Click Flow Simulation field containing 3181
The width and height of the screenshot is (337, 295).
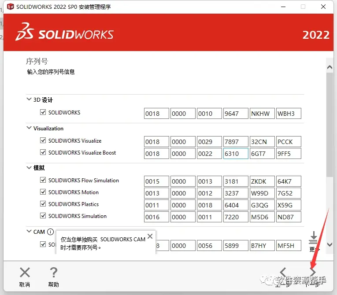pos(236,181)
